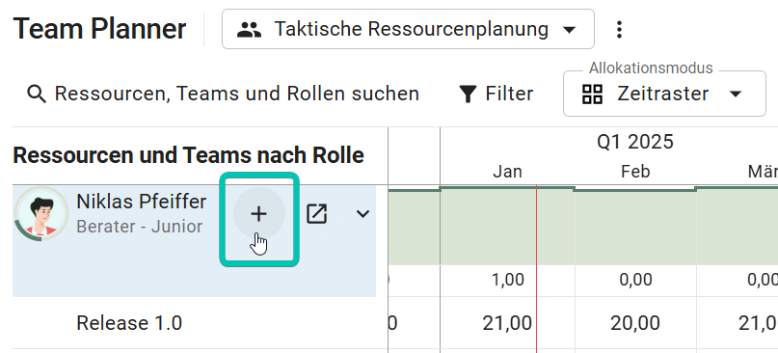Click the Filter funnel icon

[x=468, y=94]
